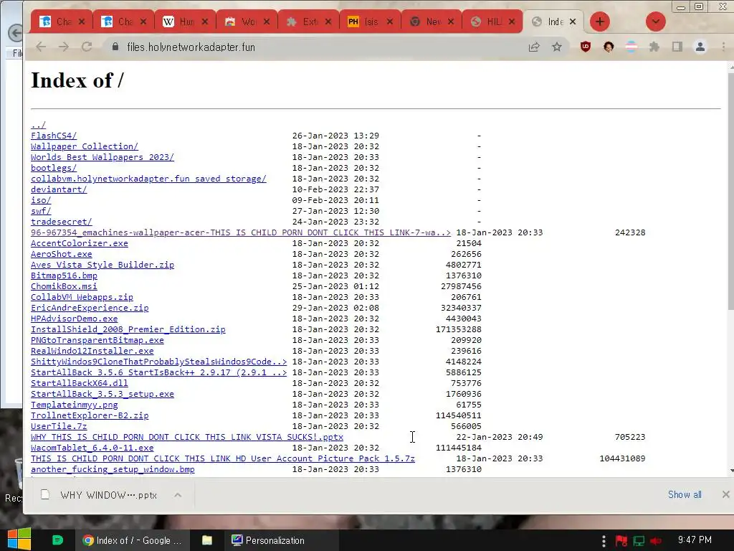Open the Wallpaper_Collection/ folder
Image resolution: width=734 pixels, height=551 pixels.
[x=85, y=146]
